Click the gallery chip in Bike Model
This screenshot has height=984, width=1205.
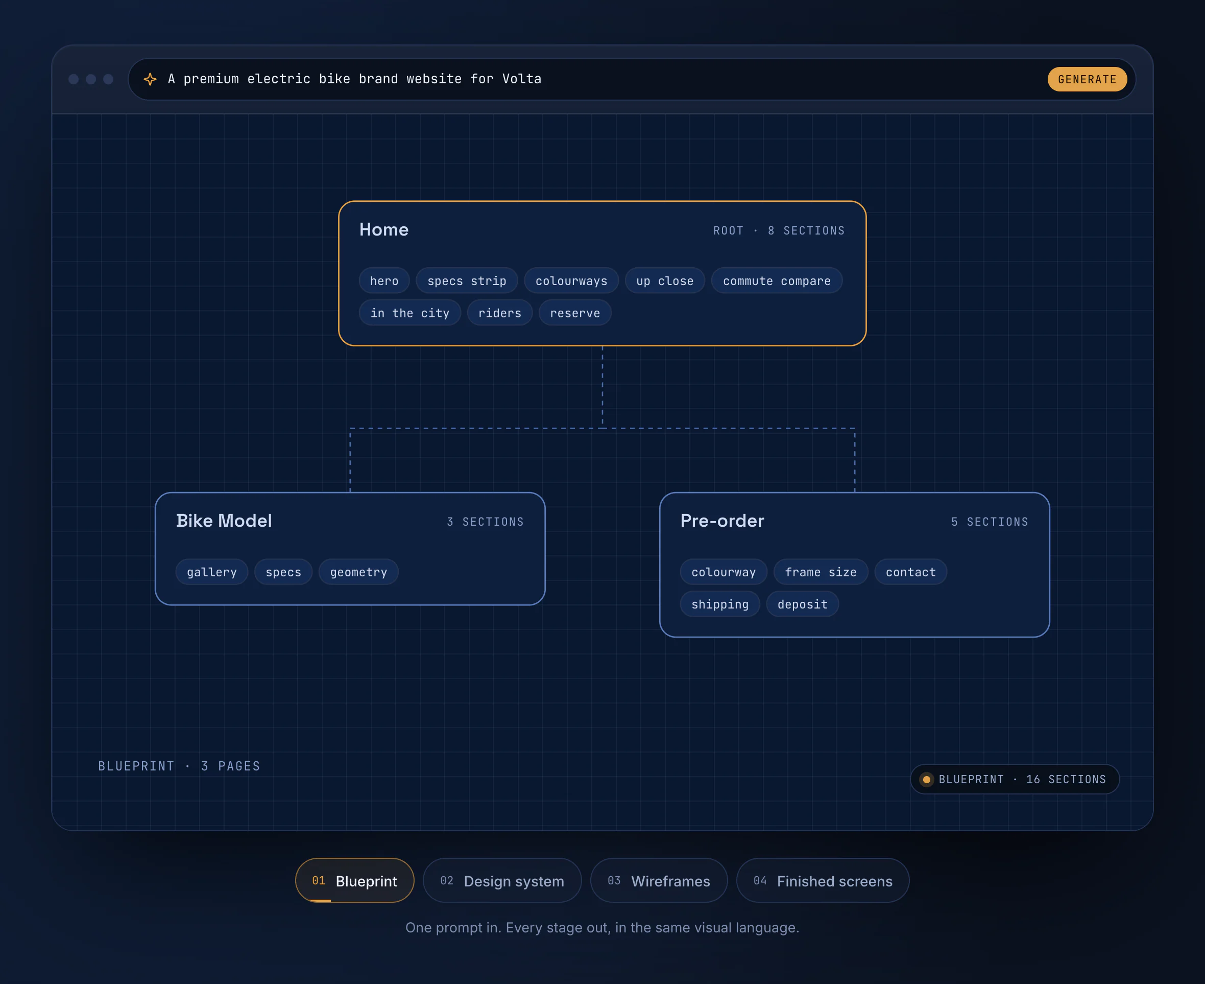(x=212, y=572)
